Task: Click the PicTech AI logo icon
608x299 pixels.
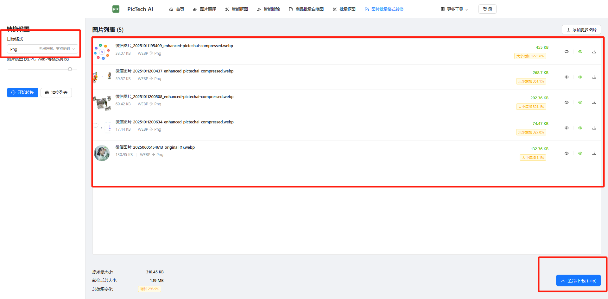Action: pyautogui.click(x=116, y=9)
